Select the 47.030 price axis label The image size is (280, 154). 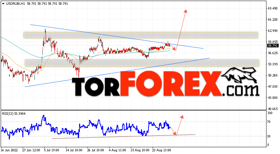(273, 86)
